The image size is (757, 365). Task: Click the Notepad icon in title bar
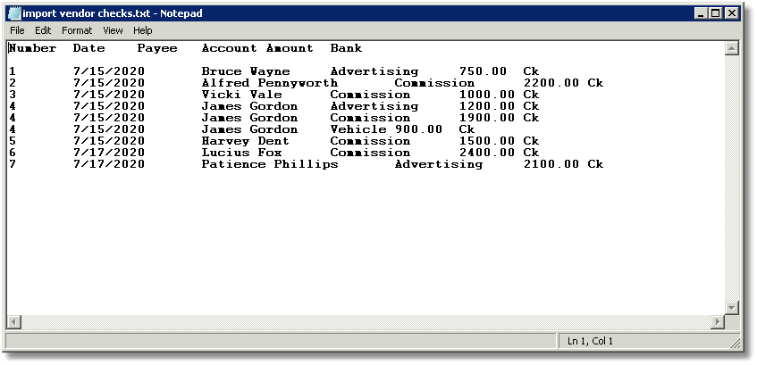pyautogui.click(x=14, y=13)
